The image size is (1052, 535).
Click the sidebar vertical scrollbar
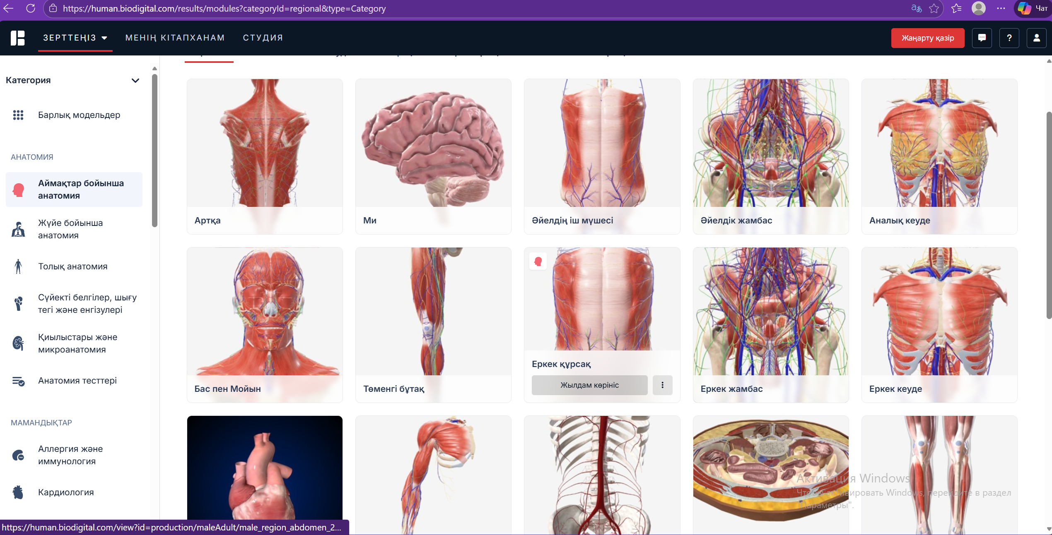click(x=154, y=150)
